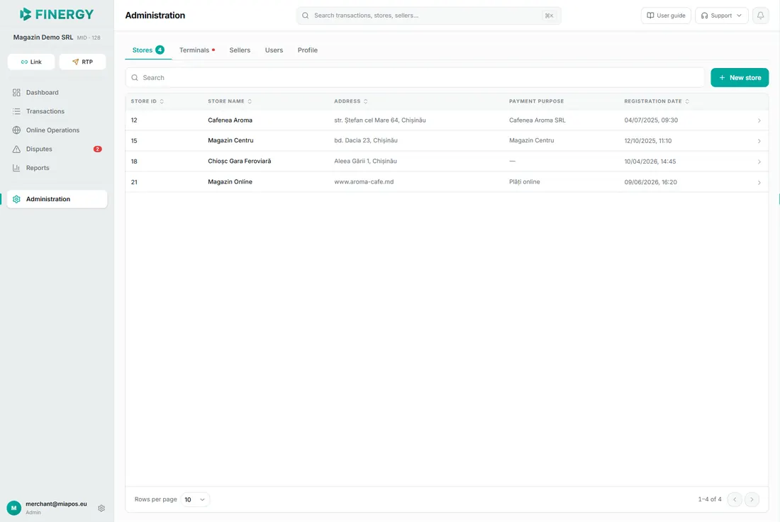Click the Payment Purpose column header
780x522 pixels.
(x=536, y=101)
